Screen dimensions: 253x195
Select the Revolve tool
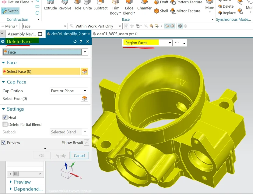[x=65, y=3]
